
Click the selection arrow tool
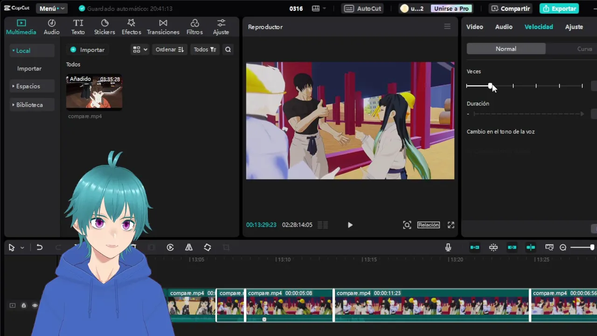click(12, 247)
